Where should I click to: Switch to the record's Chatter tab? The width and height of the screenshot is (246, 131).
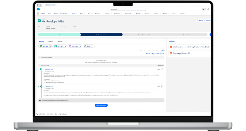[60, 42]
